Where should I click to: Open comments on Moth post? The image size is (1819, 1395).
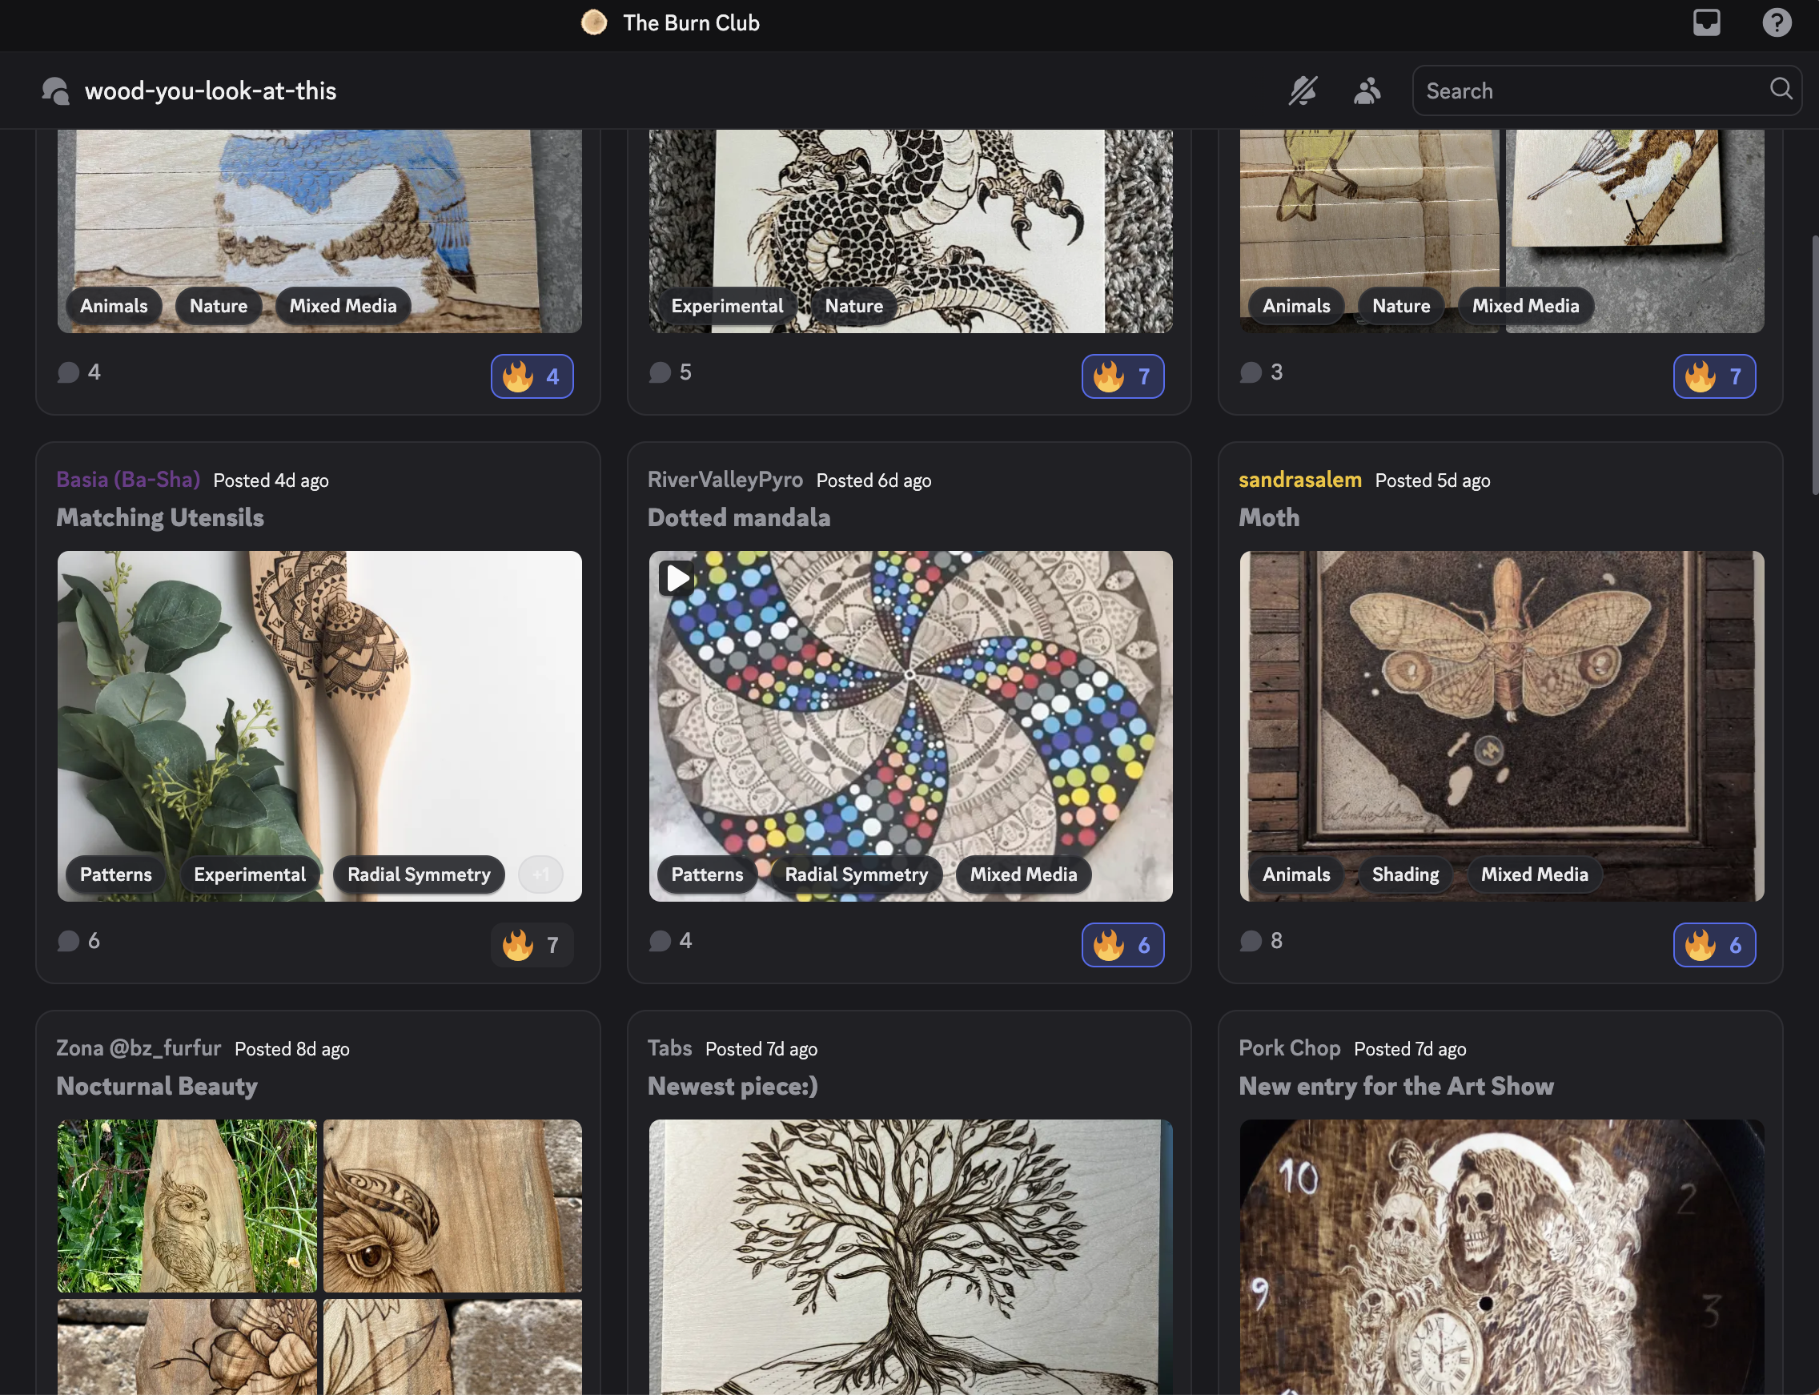click(x=1261, y=941)
